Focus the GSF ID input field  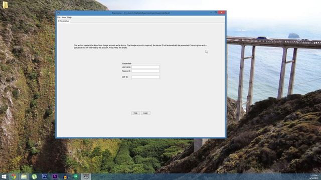tap(145, 77)
